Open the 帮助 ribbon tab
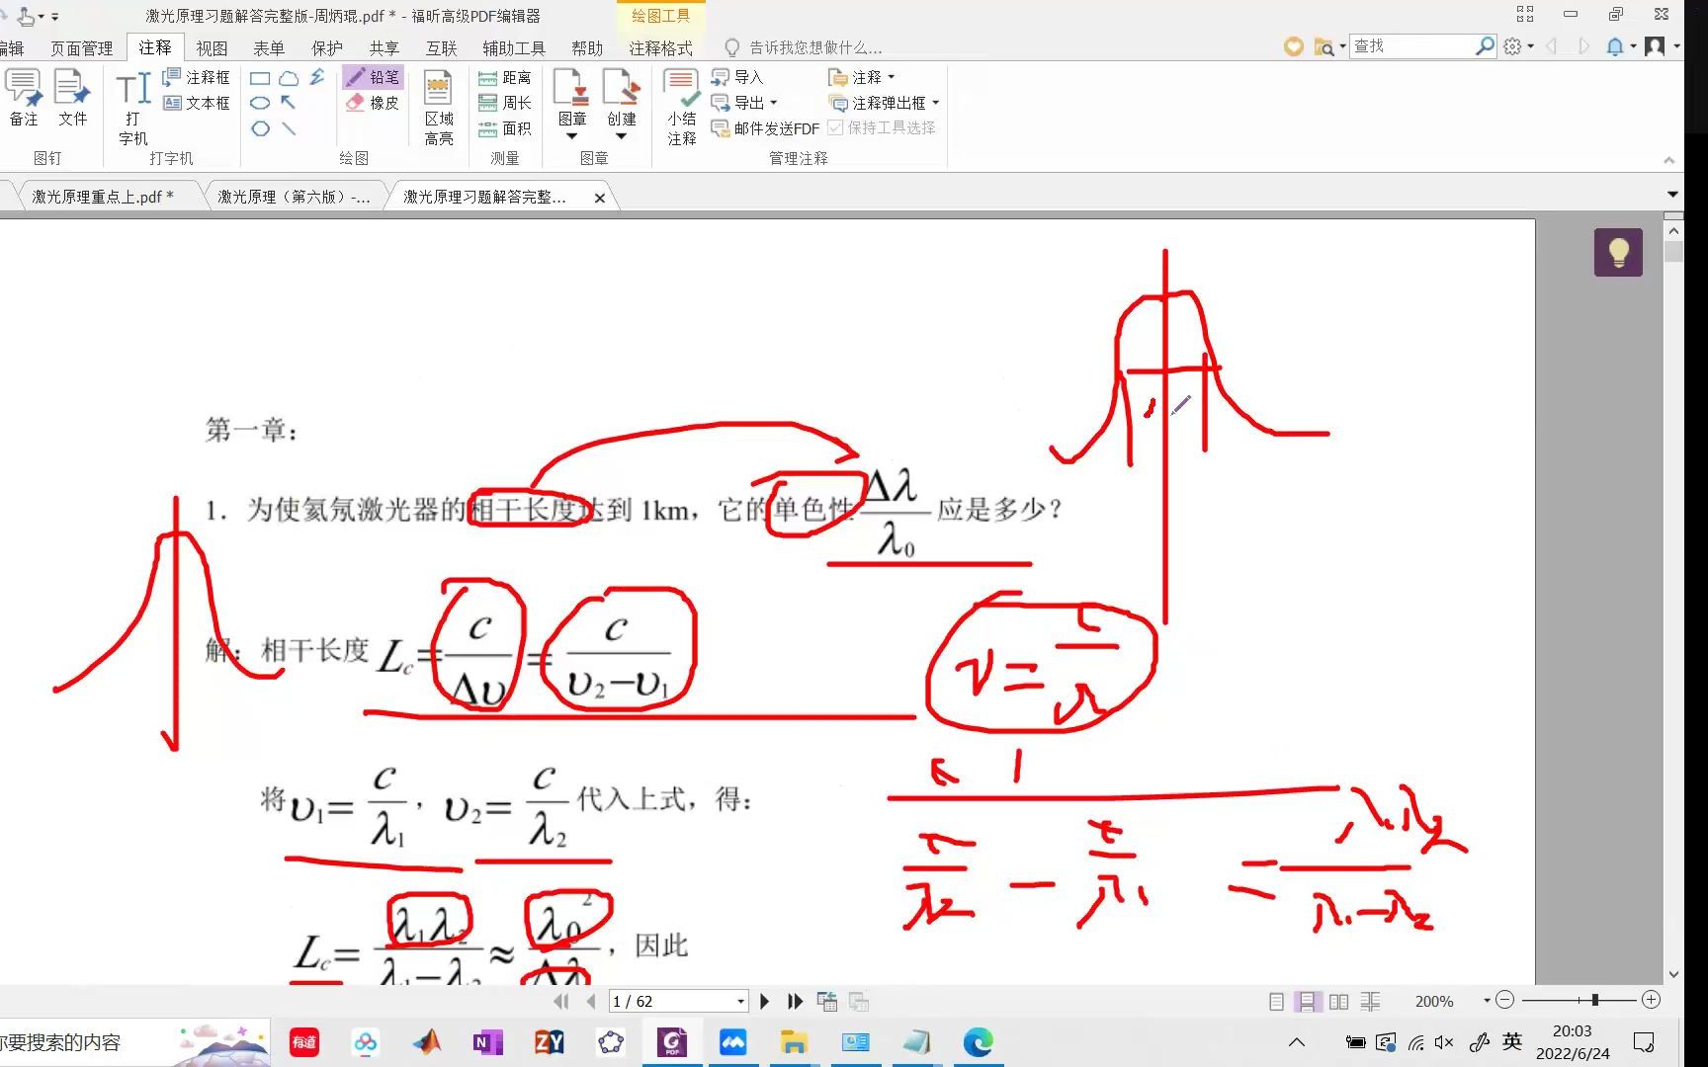1708x1067 pixels. (x=587, y=47)
